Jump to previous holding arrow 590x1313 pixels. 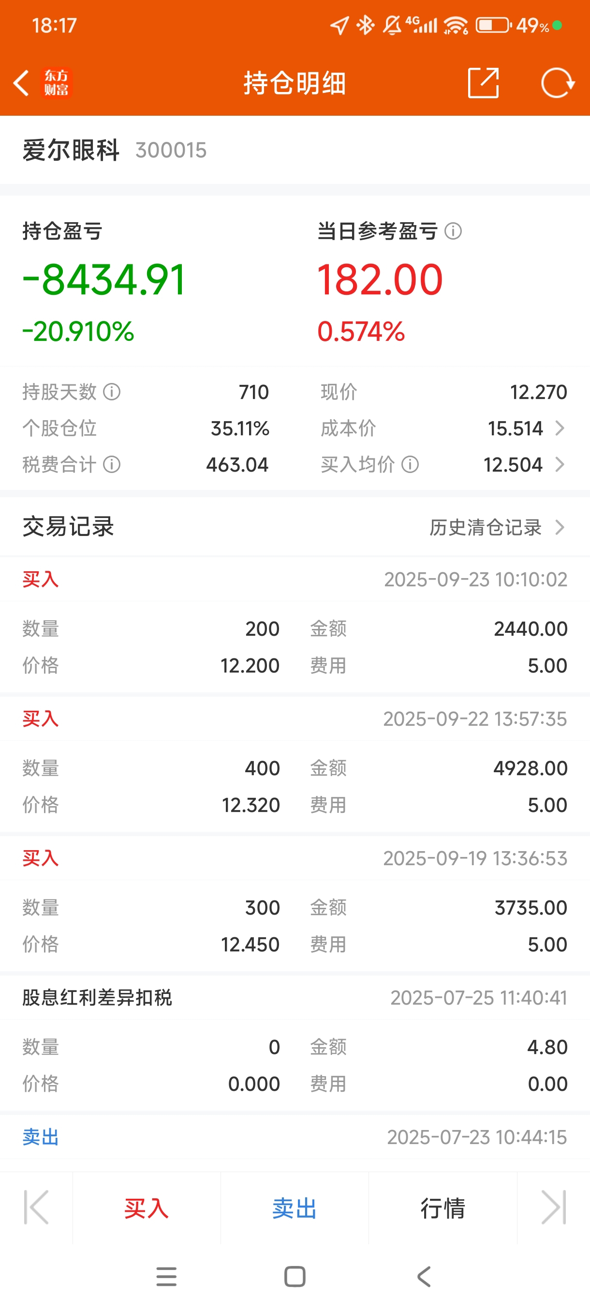(36, 1207)
